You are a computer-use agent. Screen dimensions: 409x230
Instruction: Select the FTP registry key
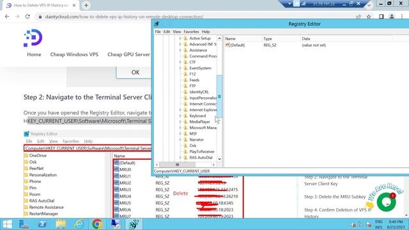(x=192, y=86)
